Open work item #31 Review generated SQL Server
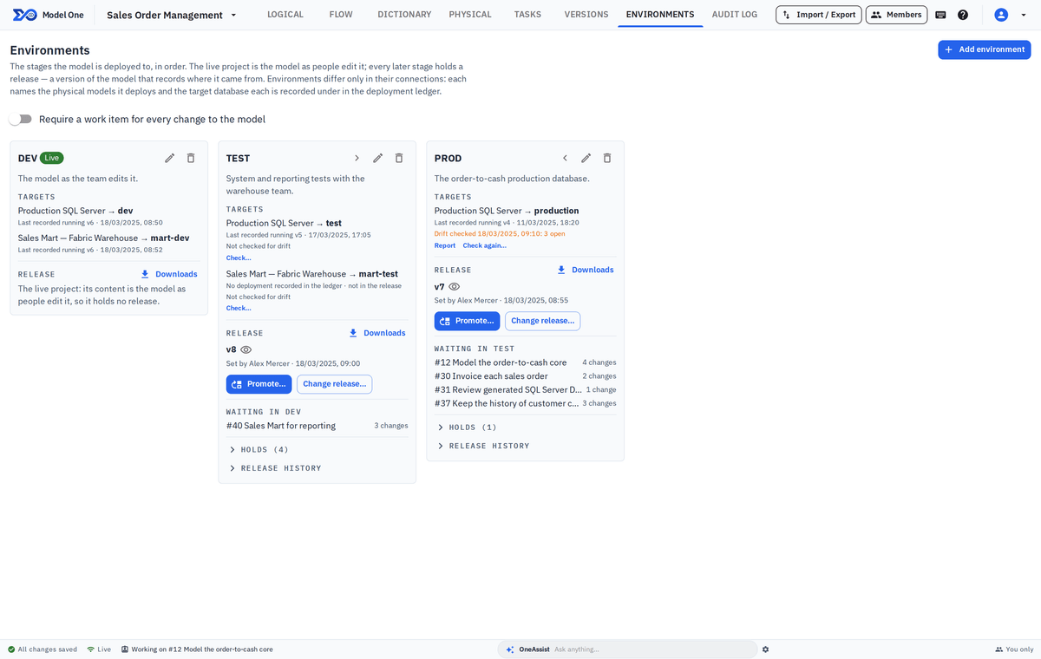The height and width of the screenshot is (659, 1041). pos(525,389)
